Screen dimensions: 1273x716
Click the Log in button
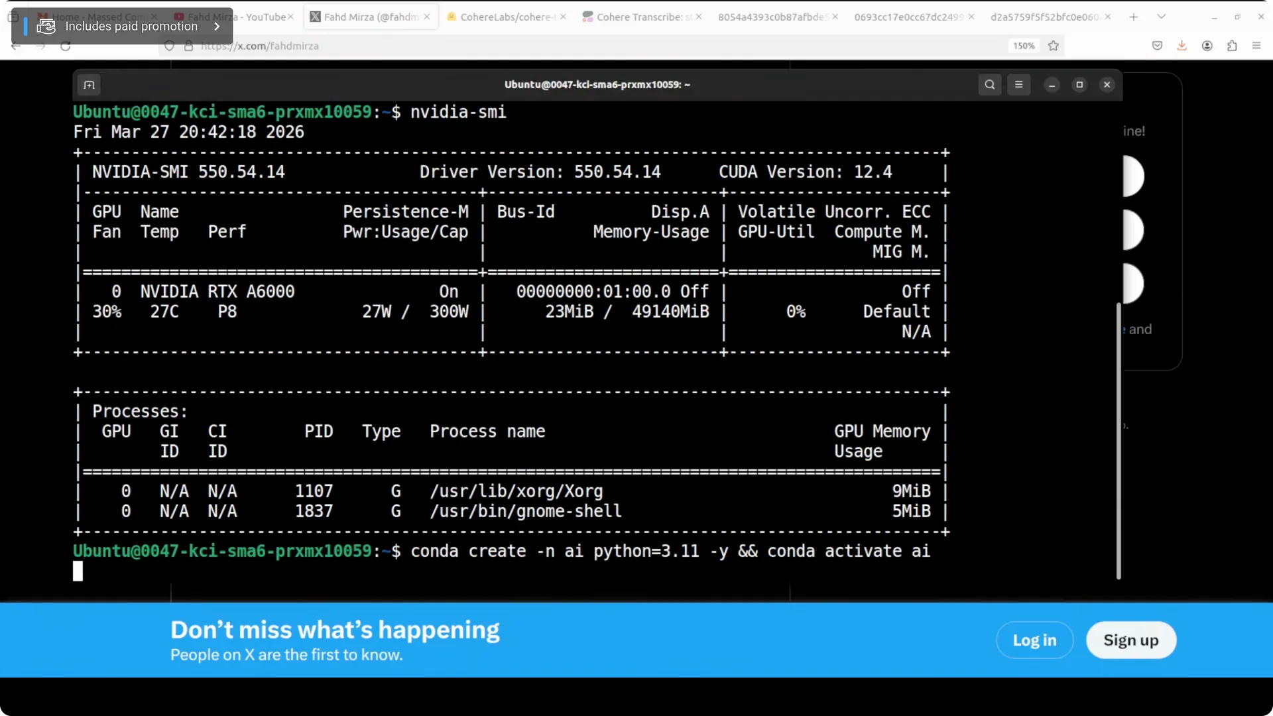click(x=1034, y=640)
